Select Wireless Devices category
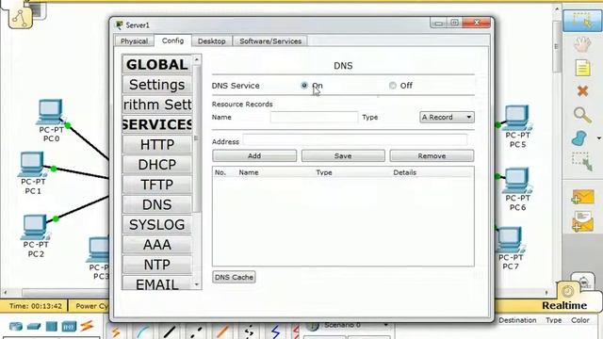This screenshot has width=603, height=339. click(x=69, y=327)
